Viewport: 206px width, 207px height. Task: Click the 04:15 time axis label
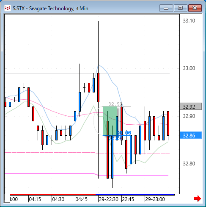coord(35,199)
